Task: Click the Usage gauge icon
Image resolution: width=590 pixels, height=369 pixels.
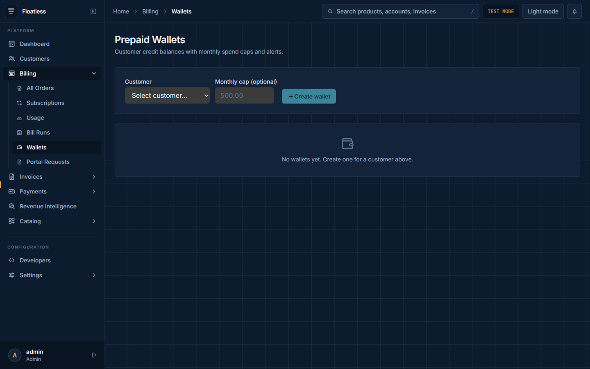Action: [19, 118]
